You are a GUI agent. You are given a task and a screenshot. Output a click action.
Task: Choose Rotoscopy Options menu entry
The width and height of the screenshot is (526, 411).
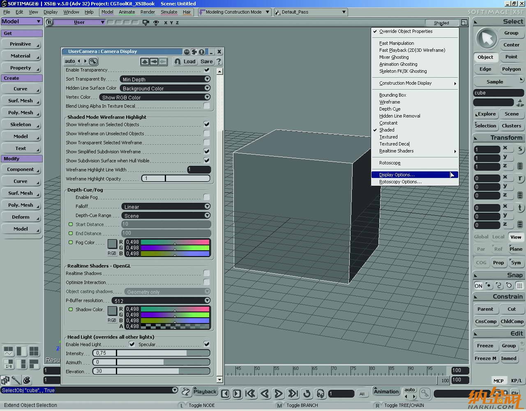(400, 182)
